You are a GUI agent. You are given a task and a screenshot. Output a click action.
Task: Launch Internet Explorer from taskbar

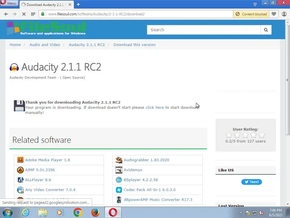[25, 212]
